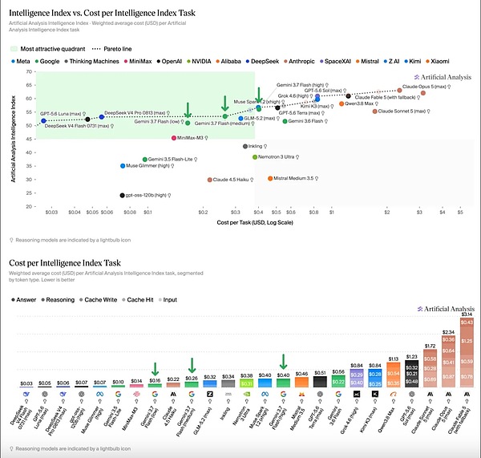Click the Google legend dot in scatter chart

pos(37,62)
